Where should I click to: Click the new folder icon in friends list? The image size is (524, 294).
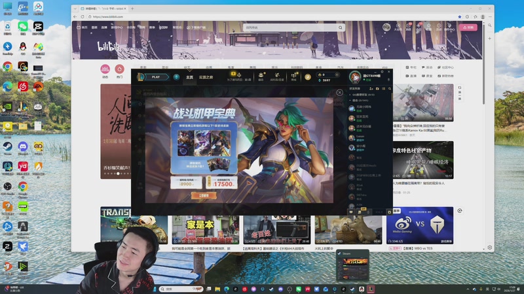(x=377, y=89)
